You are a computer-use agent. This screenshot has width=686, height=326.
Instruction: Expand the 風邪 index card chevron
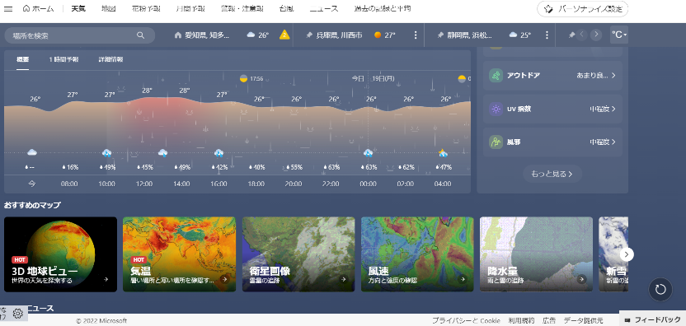(613, 142)
